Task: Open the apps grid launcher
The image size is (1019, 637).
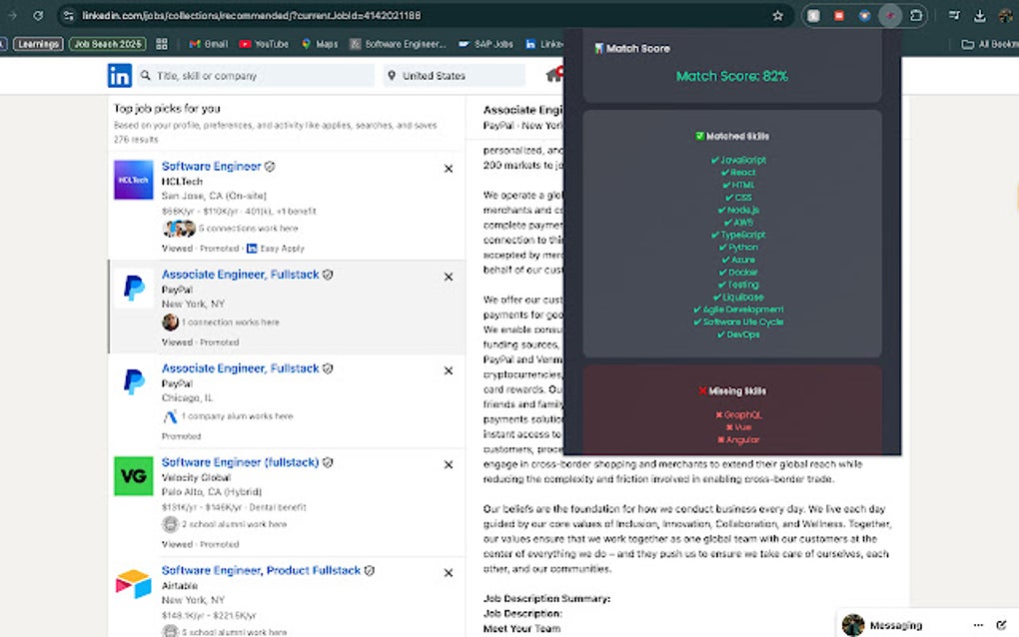Action: (162, 43)
